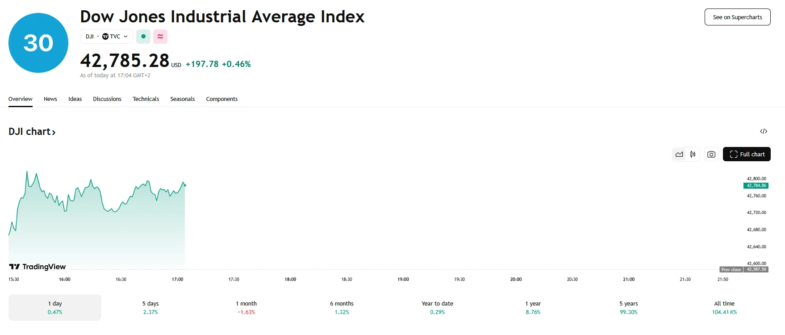
Task: Open the Components tab
Action: [221, 99]
